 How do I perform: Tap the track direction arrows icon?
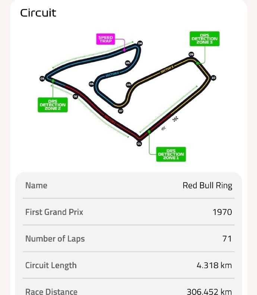coord(164,128)
